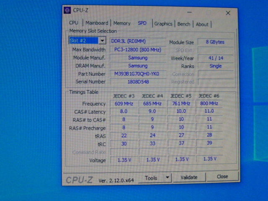Viewport: 268px width, 201px height.
Task: Click the Module Size 8 GBytes value
Action: click(215, 42)
